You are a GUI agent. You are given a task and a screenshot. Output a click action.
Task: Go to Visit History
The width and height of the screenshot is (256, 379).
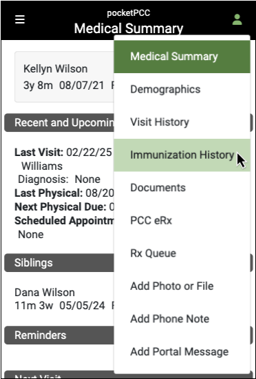pyautogui.click(x=182, y=122)
